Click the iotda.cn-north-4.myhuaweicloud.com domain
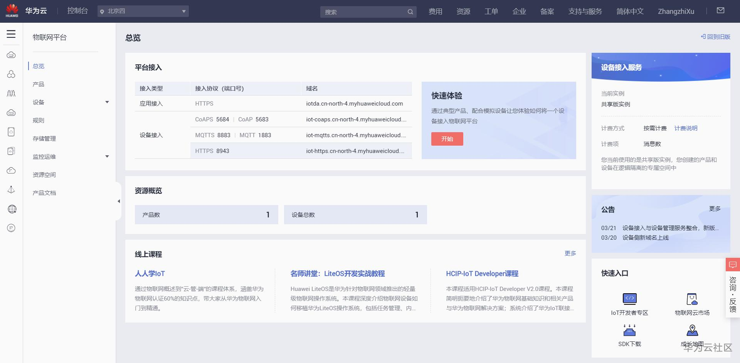Image resolution: width=740 pixels, height=363 pixels. [355, 103]
